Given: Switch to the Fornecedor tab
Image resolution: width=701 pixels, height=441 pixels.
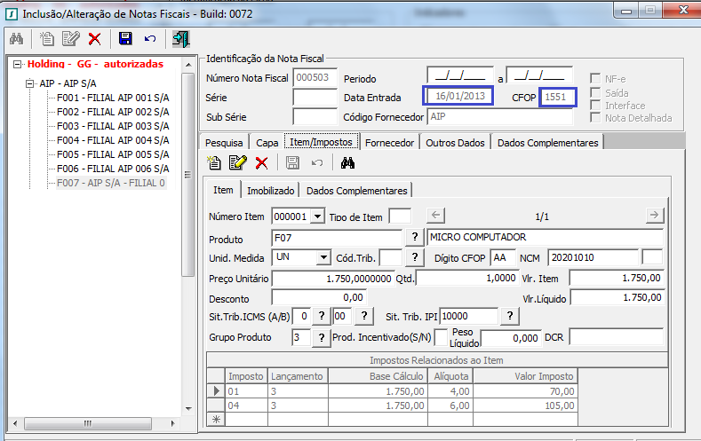Looking at the screenshot, I should (x=389, y=142).
